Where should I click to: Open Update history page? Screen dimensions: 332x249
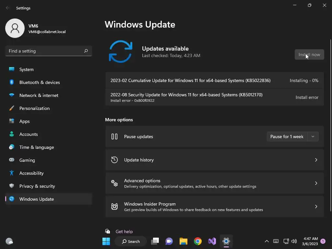click(215, 160)
